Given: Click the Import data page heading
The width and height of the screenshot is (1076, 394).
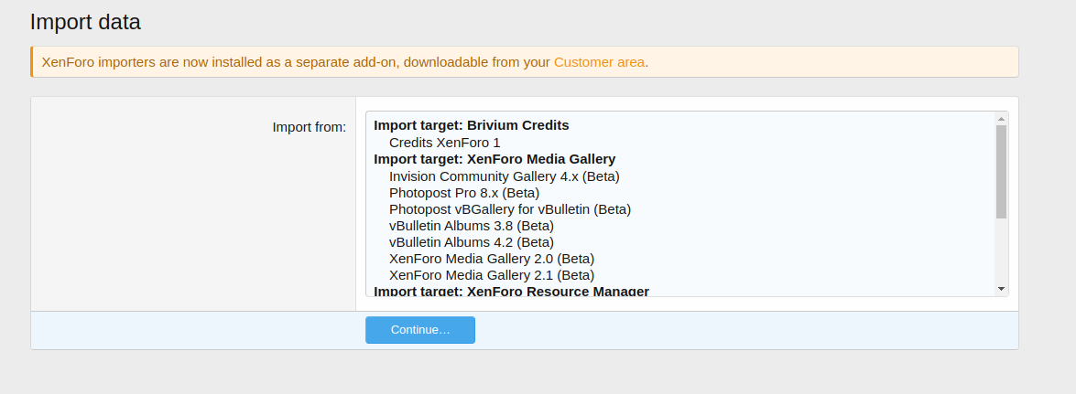Looking at the screenshot, I should coord(85,21).
